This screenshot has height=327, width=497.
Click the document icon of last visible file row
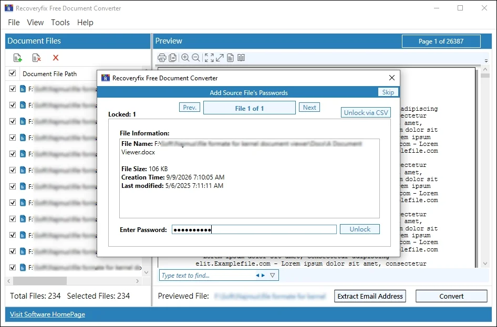pyautogui.click(x=23, y=268)
